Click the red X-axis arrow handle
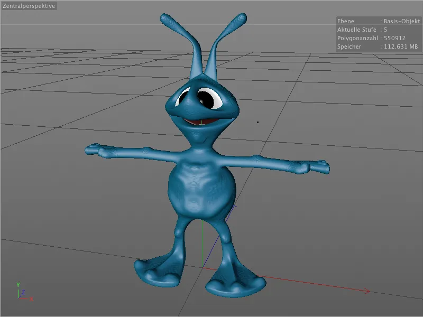The image size is (423, 317). coord(366,291)
